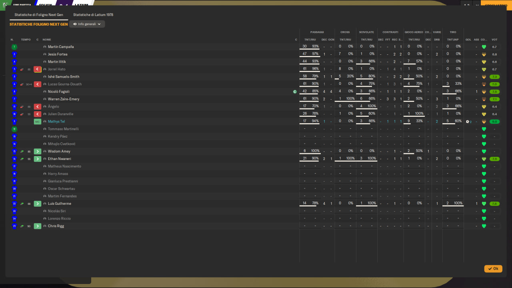Click the PASSAGGI column header

[317, 32]
